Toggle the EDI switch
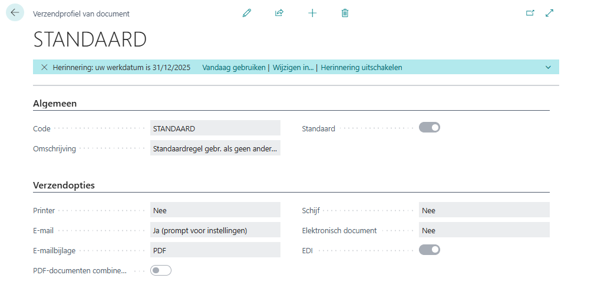The height and width of the screenshot is (308, 591). click(429, 250)
